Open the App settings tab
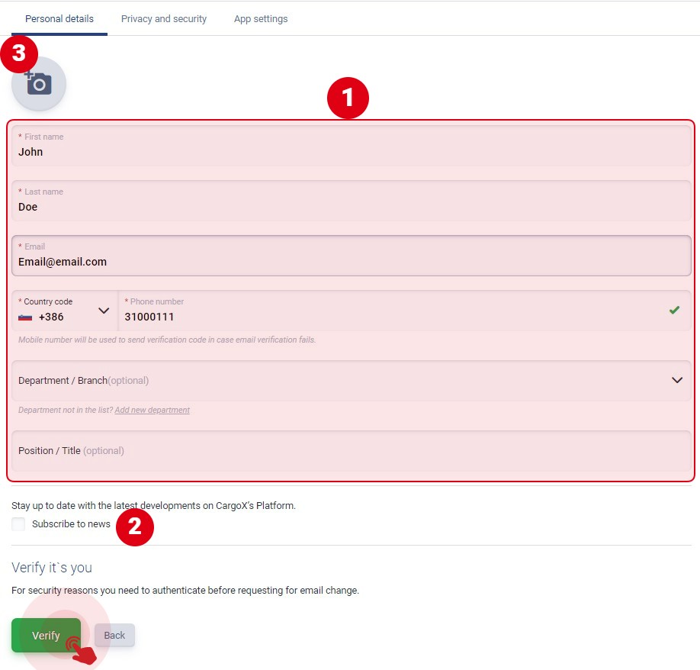The height and width of the screenshot is (670, 700). coord(261,19)
